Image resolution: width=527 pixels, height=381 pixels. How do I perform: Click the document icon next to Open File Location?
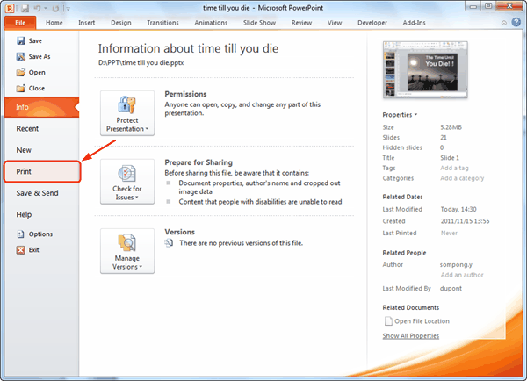click(x=388, y=321)
